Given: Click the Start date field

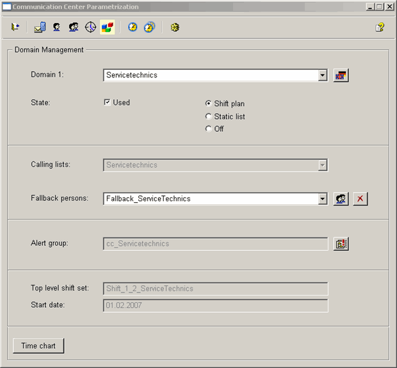Looking at the screenshot, I should pos(215,305).
